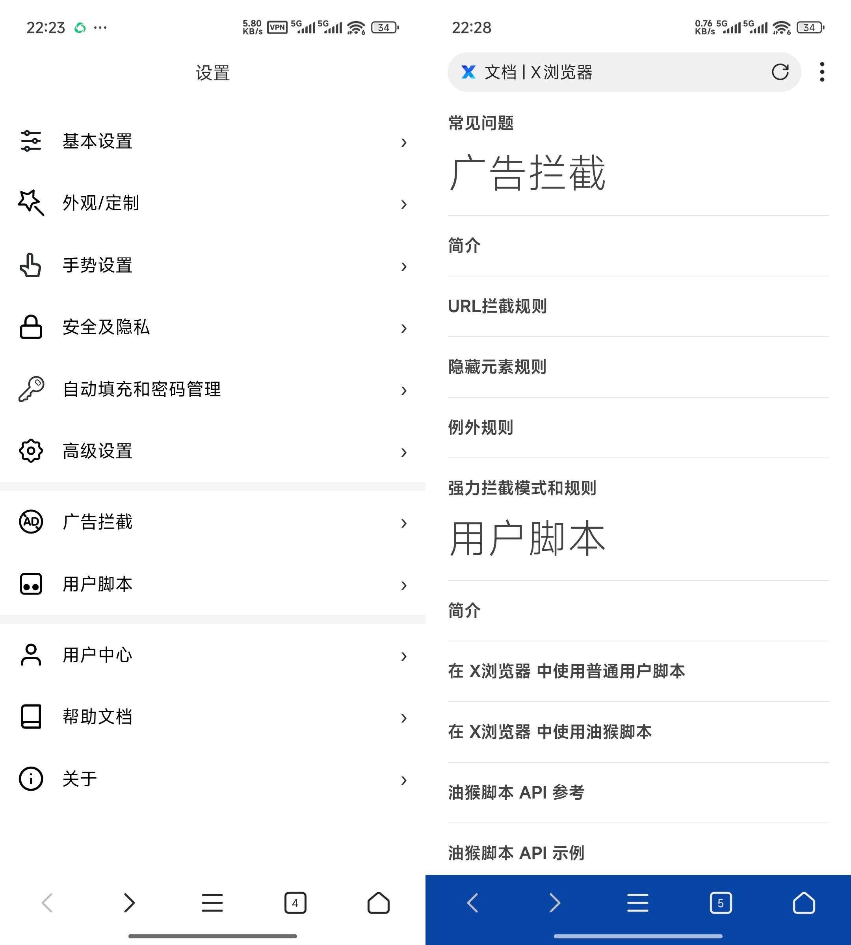Expand 外观/定制 via its chevron

click(x=404, y=204)
